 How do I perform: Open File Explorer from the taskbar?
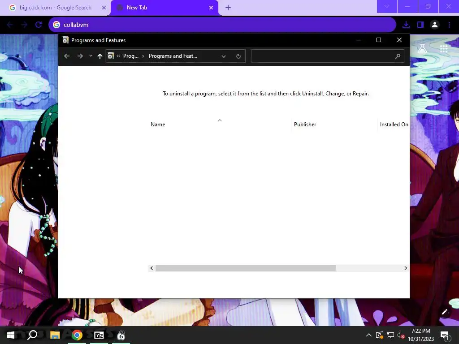pyautogui.click(x=55, y=335)
